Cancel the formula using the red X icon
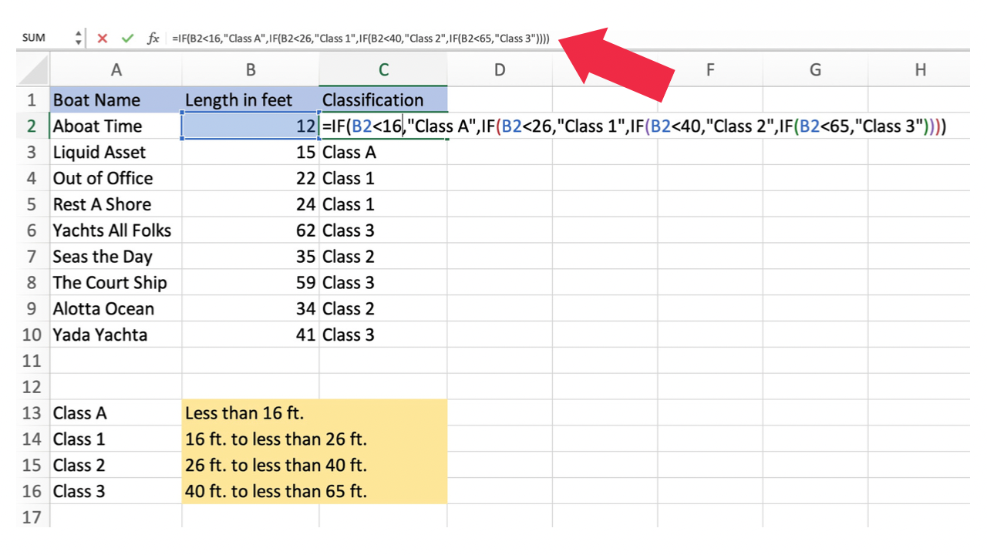 (103, 37)
